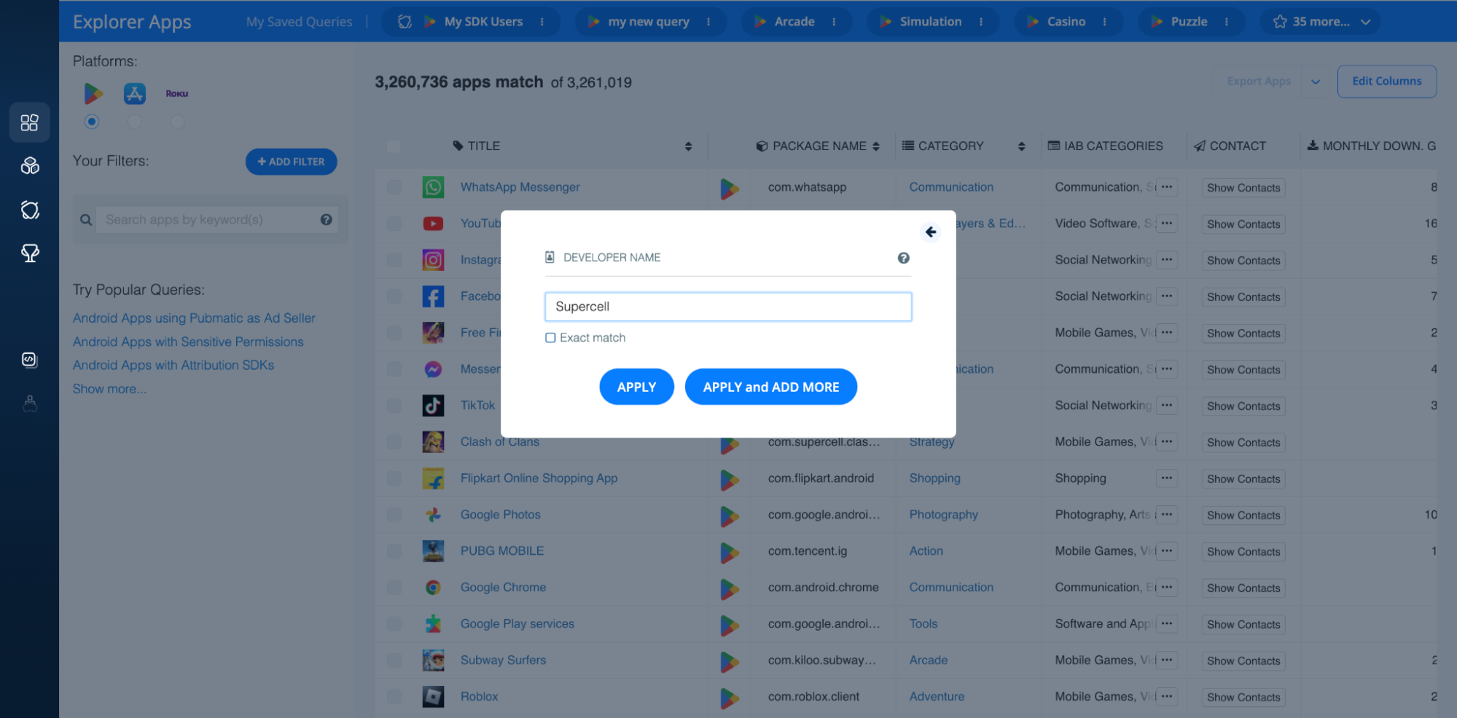Image resolution: width=1457 pixels, height=718 pixels.
Task: Switch to the Puzzle saved query
Action: [x=1189, y=22]
